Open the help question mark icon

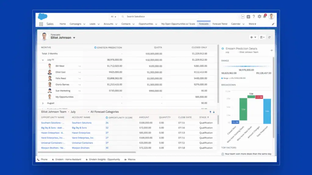[254, 16]
